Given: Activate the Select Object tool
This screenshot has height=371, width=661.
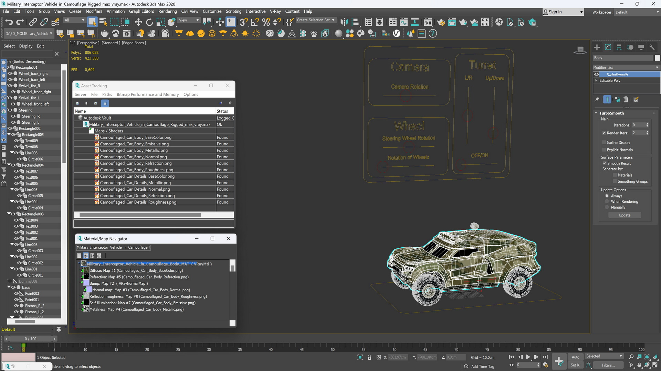Looking at the screenshot, I should [92, 22].
